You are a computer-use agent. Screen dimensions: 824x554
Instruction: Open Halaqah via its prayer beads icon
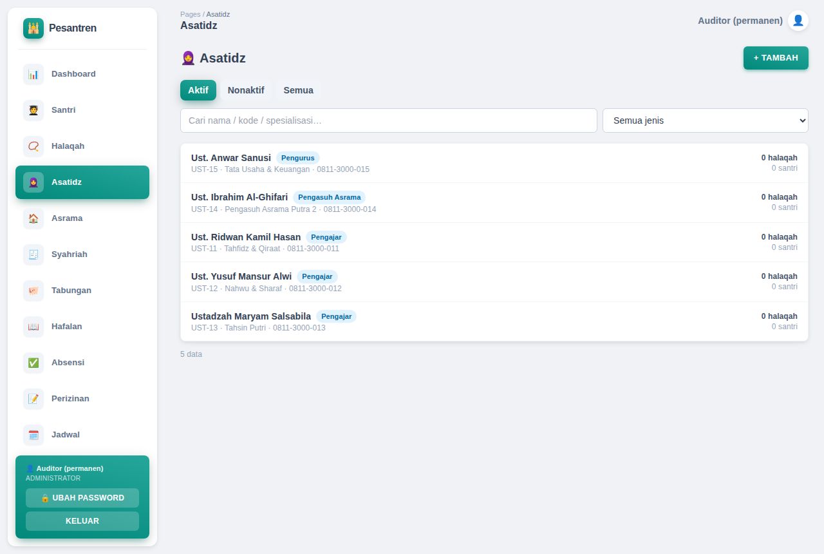coord(33,146)
